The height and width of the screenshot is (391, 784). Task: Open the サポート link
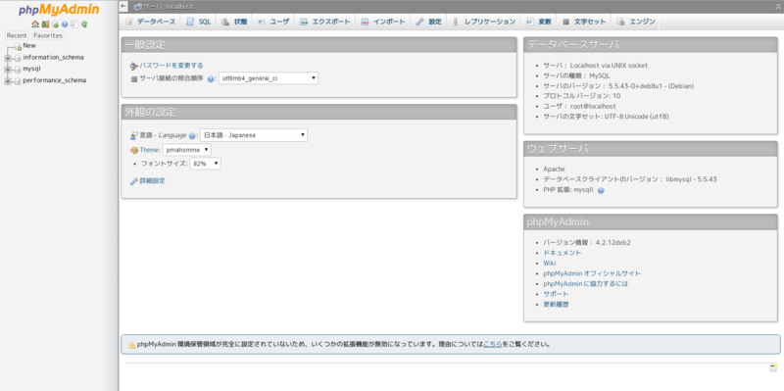click(556, 294)
